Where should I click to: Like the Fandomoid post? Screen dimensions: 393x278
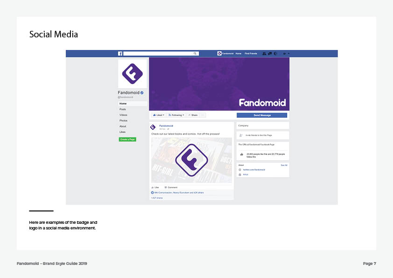click(155, 187)
